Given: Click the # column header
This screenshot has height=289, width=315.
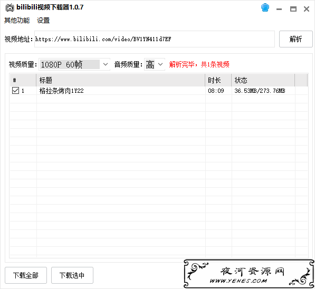Looking at the screenshot, I should click(23, 80).
